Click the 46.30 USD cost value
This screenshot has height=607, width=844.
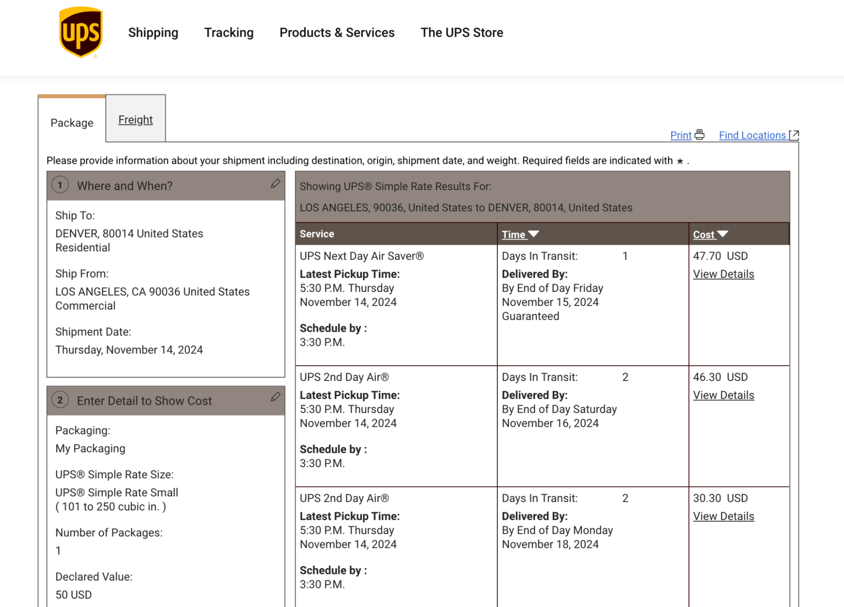pyautogui.click(x=720, y=377)
